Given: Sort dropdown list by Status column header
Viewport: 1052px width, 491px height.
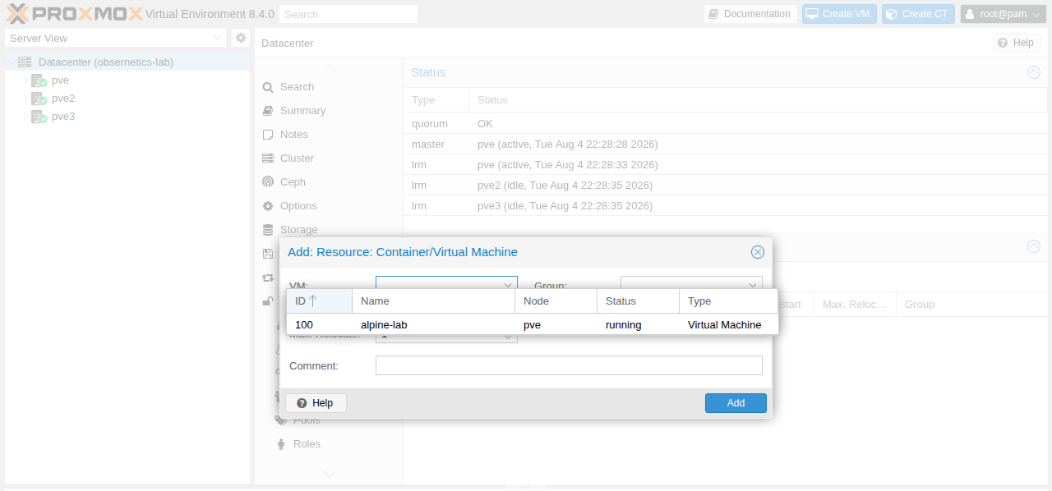Looking at the screenshot, I should 638,301.
